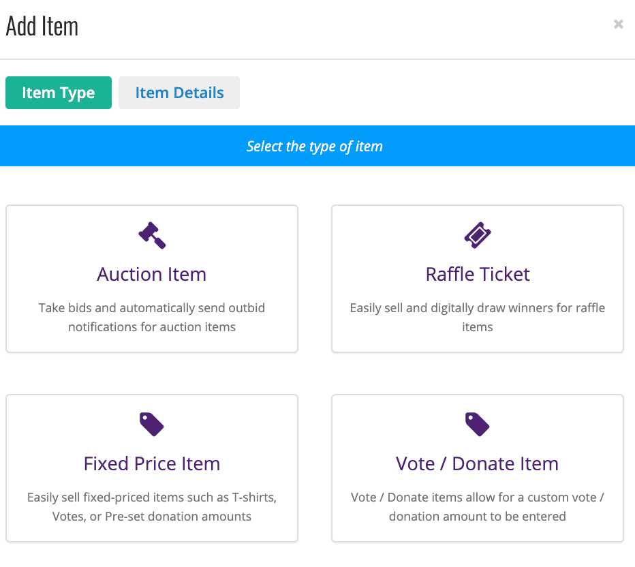Switch to the Item Details tab
The height and width of the screenshot is (567, 635).
pos(179,93)
